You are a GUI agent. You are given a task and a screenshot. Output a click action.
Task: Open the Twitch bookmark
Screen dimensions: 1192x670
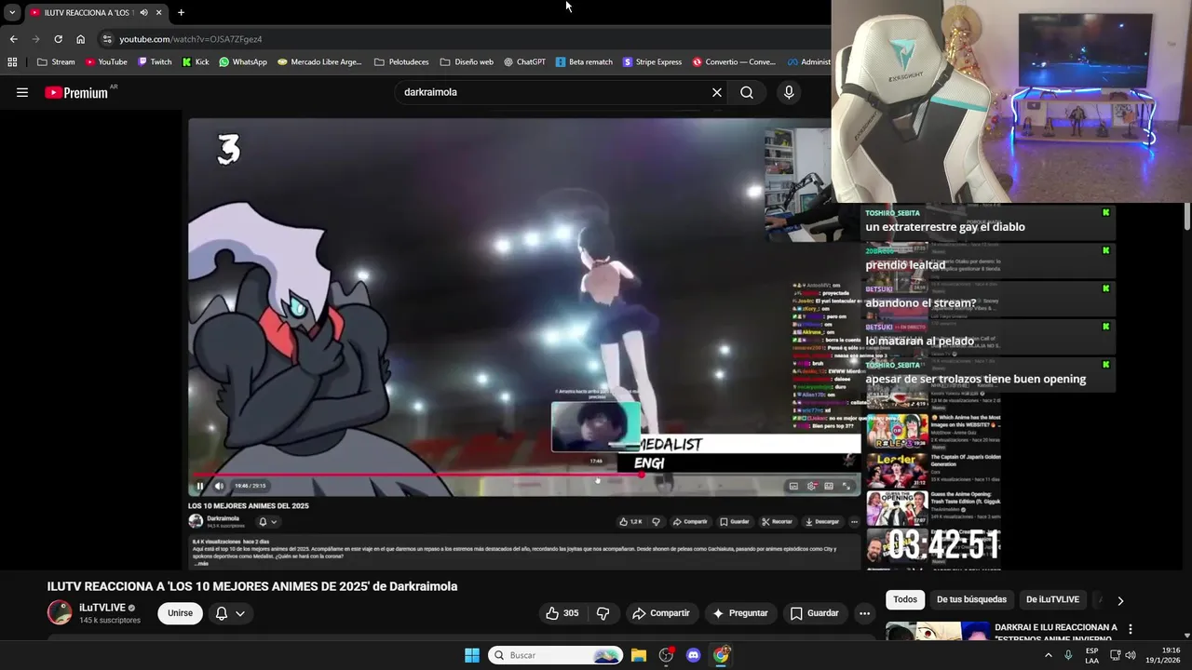click(155, 62)
